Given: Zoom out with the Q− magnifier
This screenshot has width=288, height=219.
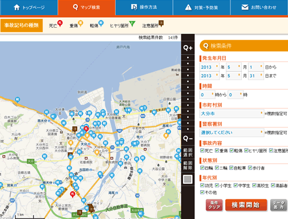Looking at the screenshot, I should [188, 138].
